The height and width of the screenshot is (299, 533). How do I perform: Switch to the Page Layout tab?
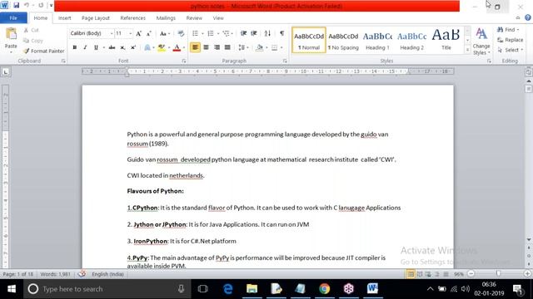(96, 18)
